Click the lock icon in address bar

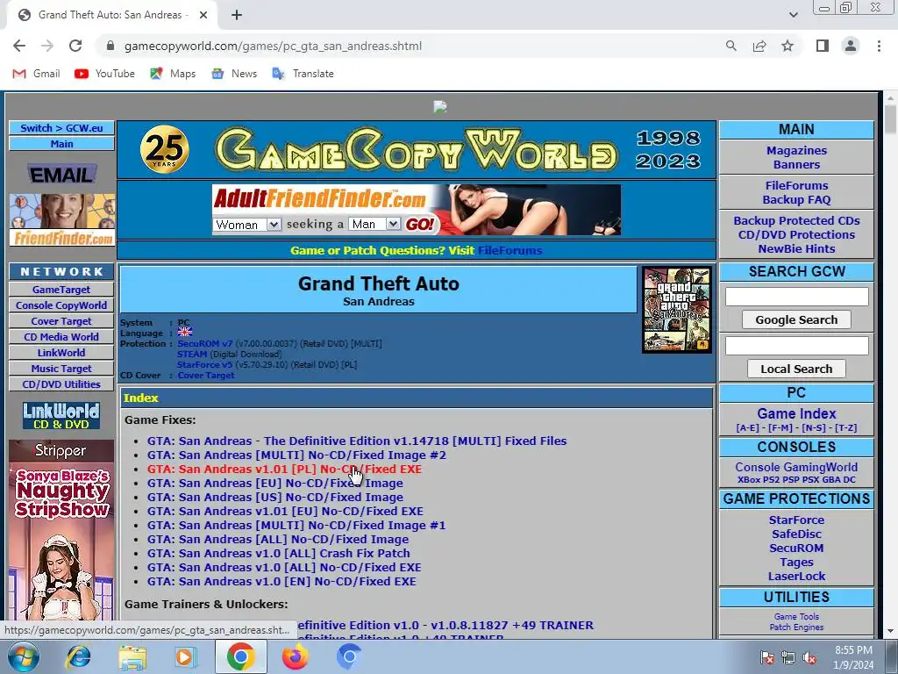pyautogui.click(x=110, y=46)
